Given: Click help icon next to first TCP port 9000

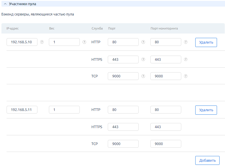Looking at the screenshot, I should point(143,76).
